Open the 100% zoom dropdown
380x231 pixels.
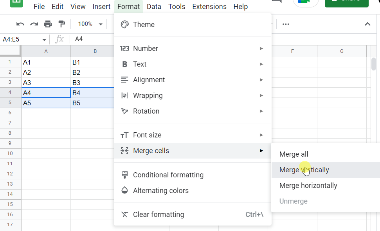(89, 24)
